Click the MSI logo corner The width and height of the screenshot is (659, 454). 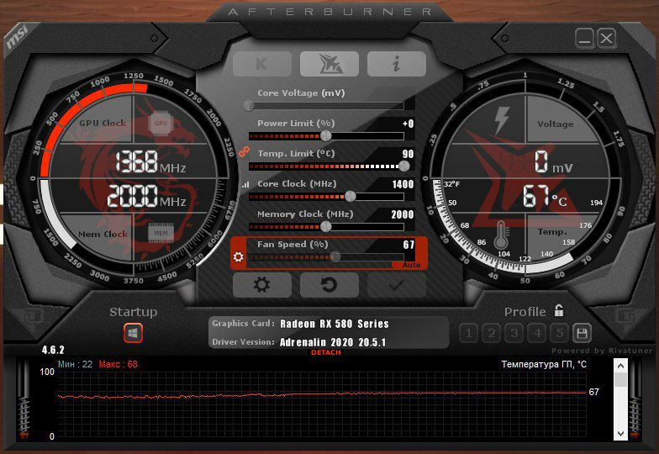click(x=17, y=37)
